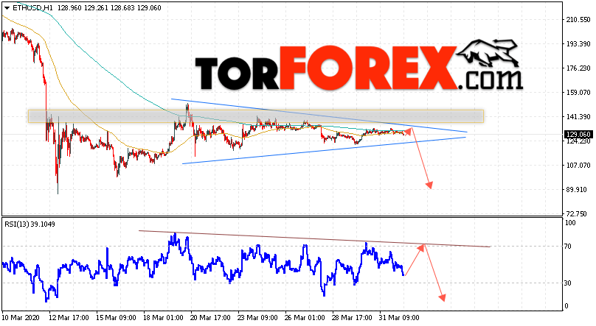The width and height of the screenshot is (596, 326).
Task: Select the RSI 70 level label
Action: 568,247
